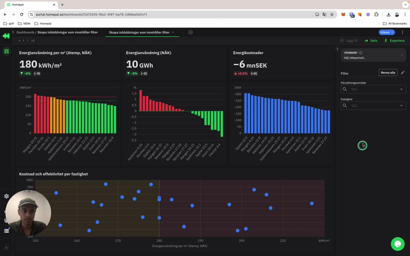The image size is (410, 256).
Task: Expand the Förvaltningsområde filter dropdown
Action: (401, 89)
